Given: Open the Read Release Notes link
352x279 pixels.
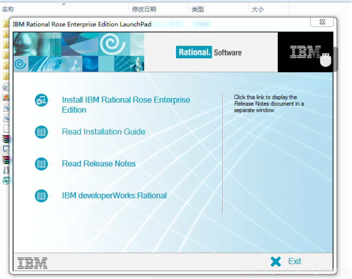Looking at the screenshot, I should click(x=99, y=163).
